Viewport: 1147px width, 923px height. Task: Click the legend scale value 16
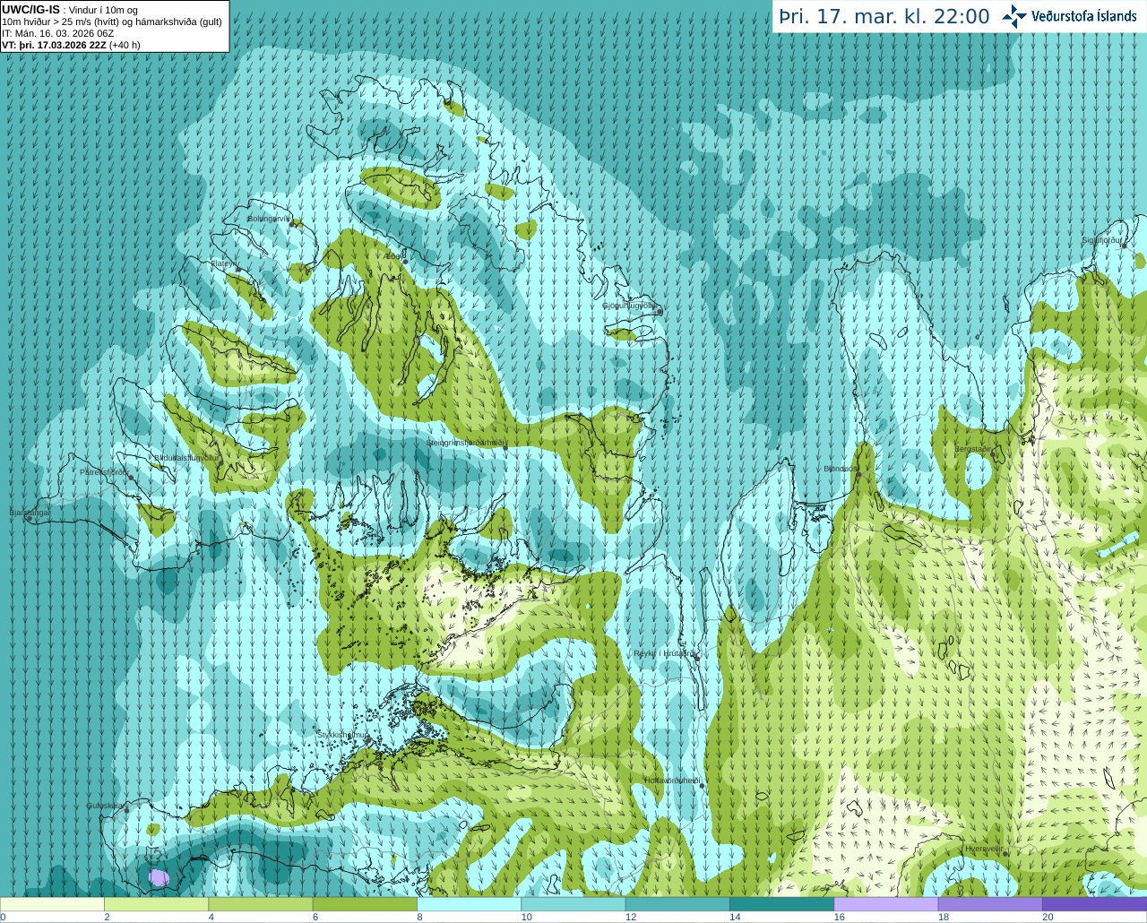click(x=840, y=917)
